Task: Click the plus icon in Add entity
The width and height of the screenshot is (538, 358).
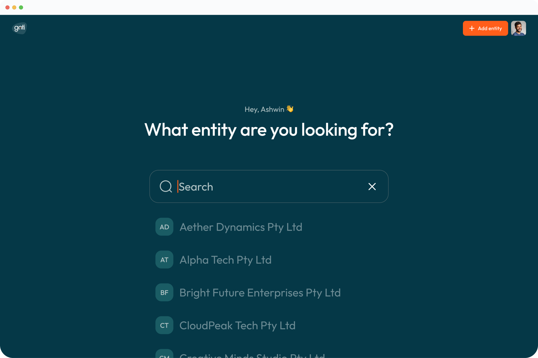Action: click(472, 28)
